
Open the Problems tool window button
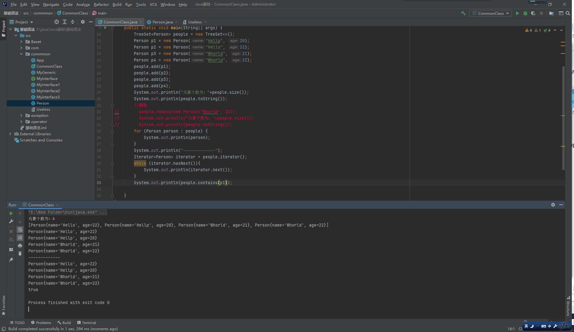click(41, 322)
